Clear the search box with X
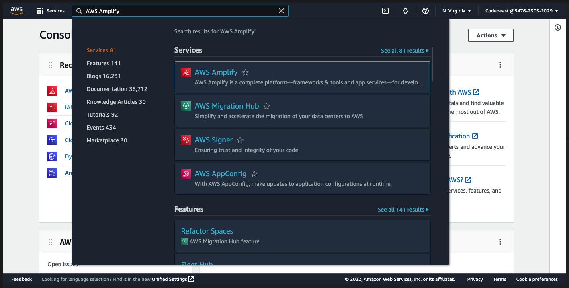 [281, 11]
